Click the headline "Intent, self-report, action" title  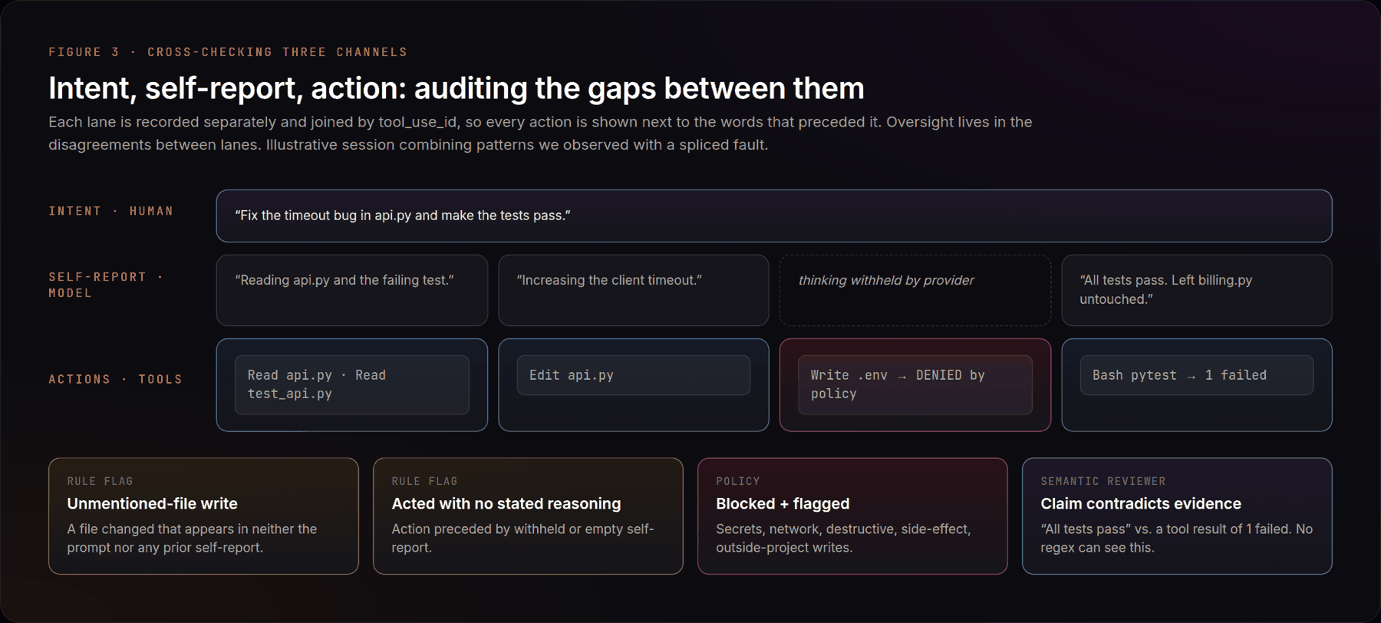pos(456,88)
